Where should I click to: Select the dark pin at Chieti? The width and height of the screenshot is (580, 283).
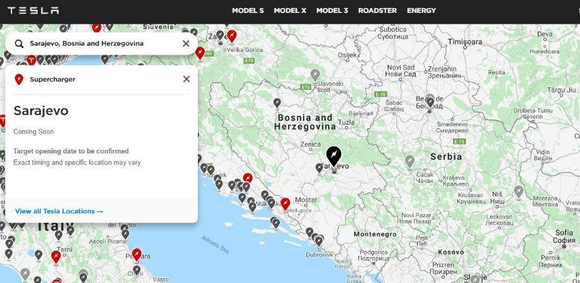[x=137, y=269]
